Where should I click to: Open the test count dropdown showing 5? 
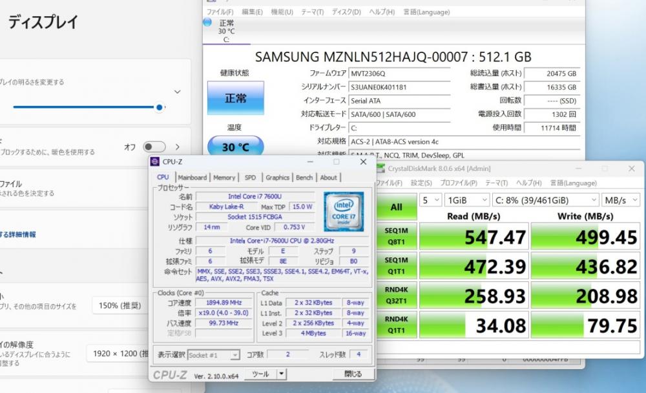431,201
